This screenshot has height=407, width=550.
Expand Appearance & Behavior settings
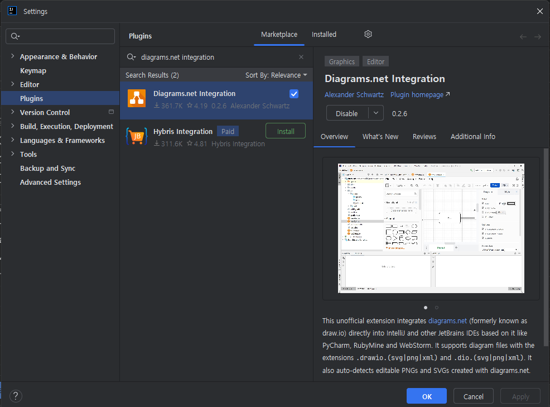tap(13, 56)
